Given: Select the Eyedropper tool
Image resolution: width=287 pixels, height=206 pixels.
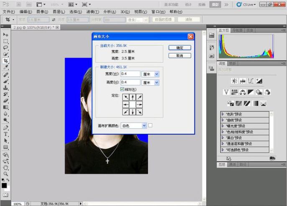Looking at the screenshot, I should click(x=6, y=67).
